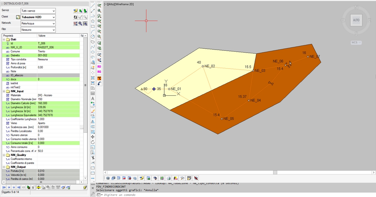The height and width of the screenshot is (197, 376).
Task: Go to the first record
Action: click(4, 187)
